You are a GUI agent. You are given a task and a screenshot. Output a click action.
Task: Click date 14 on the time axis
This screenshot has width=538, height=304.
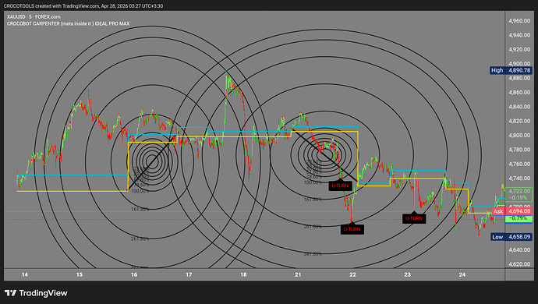(25, 274)
